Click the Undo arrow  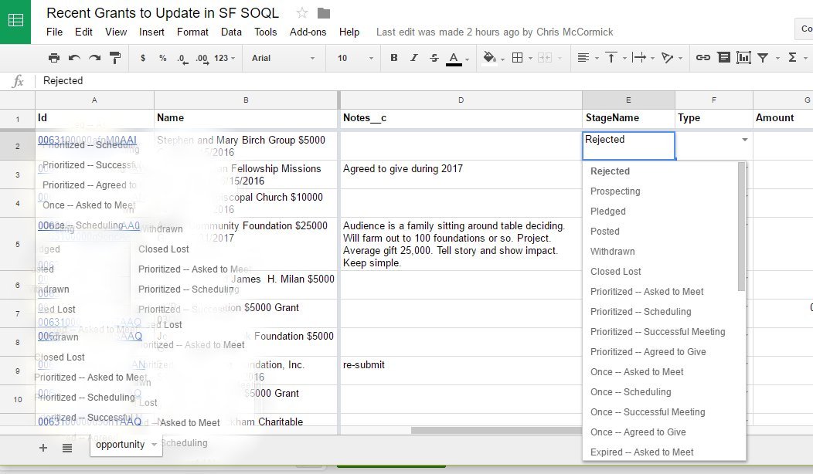tap(74, 58)
